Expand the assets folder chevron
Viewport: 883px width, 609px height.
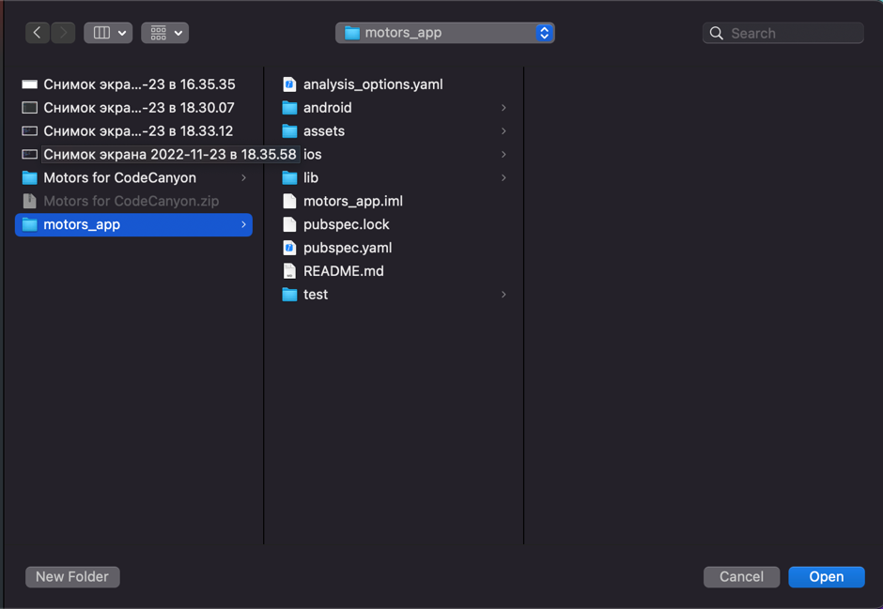coord(503,131)
